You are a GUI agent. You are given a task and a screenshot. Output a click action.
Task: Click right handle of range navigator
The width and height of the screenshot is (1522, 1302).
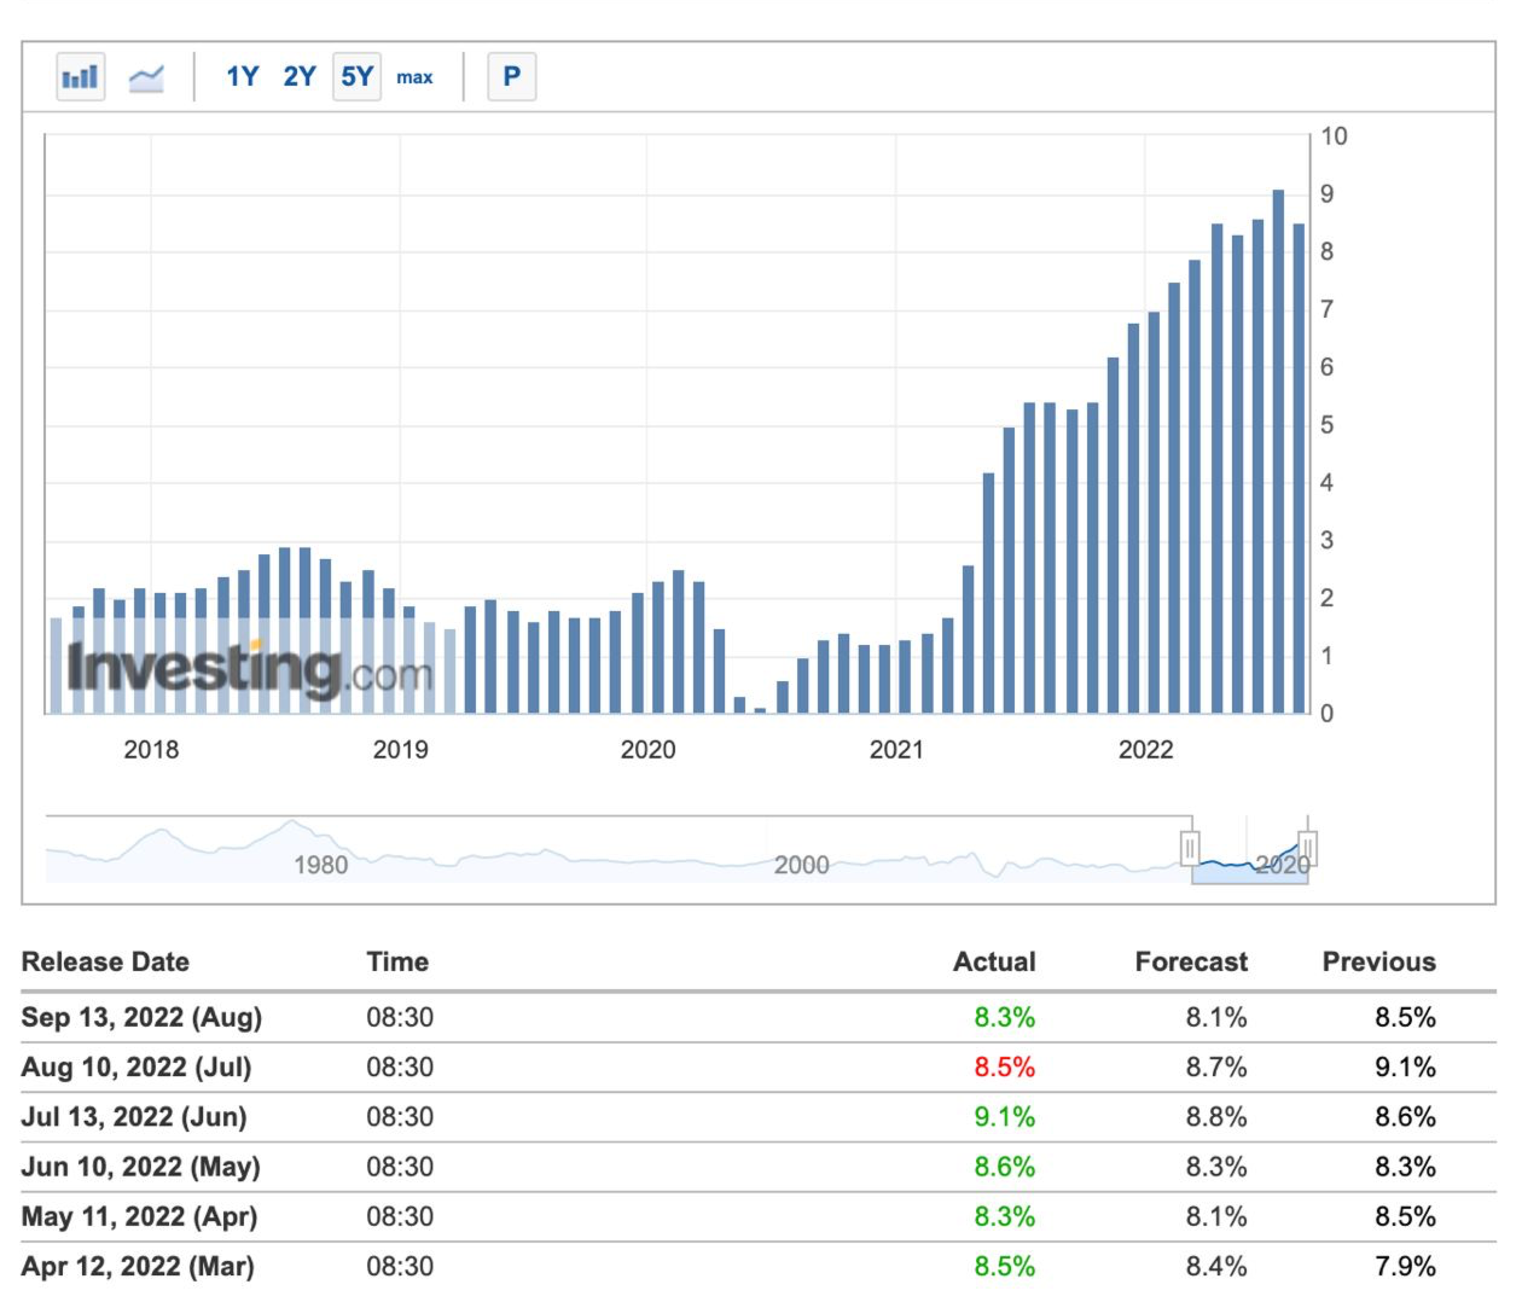1307,848
